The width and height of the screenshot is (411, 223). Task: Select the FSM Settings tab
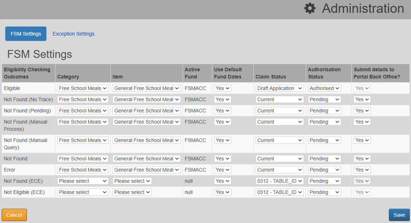[26, 34]
